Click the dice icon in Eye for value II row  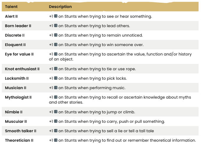(55, 54)
